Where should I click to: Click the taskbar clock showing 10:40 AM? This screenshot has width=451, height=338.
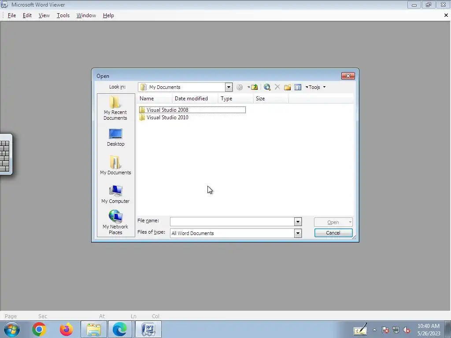click(x=429, y=329)
